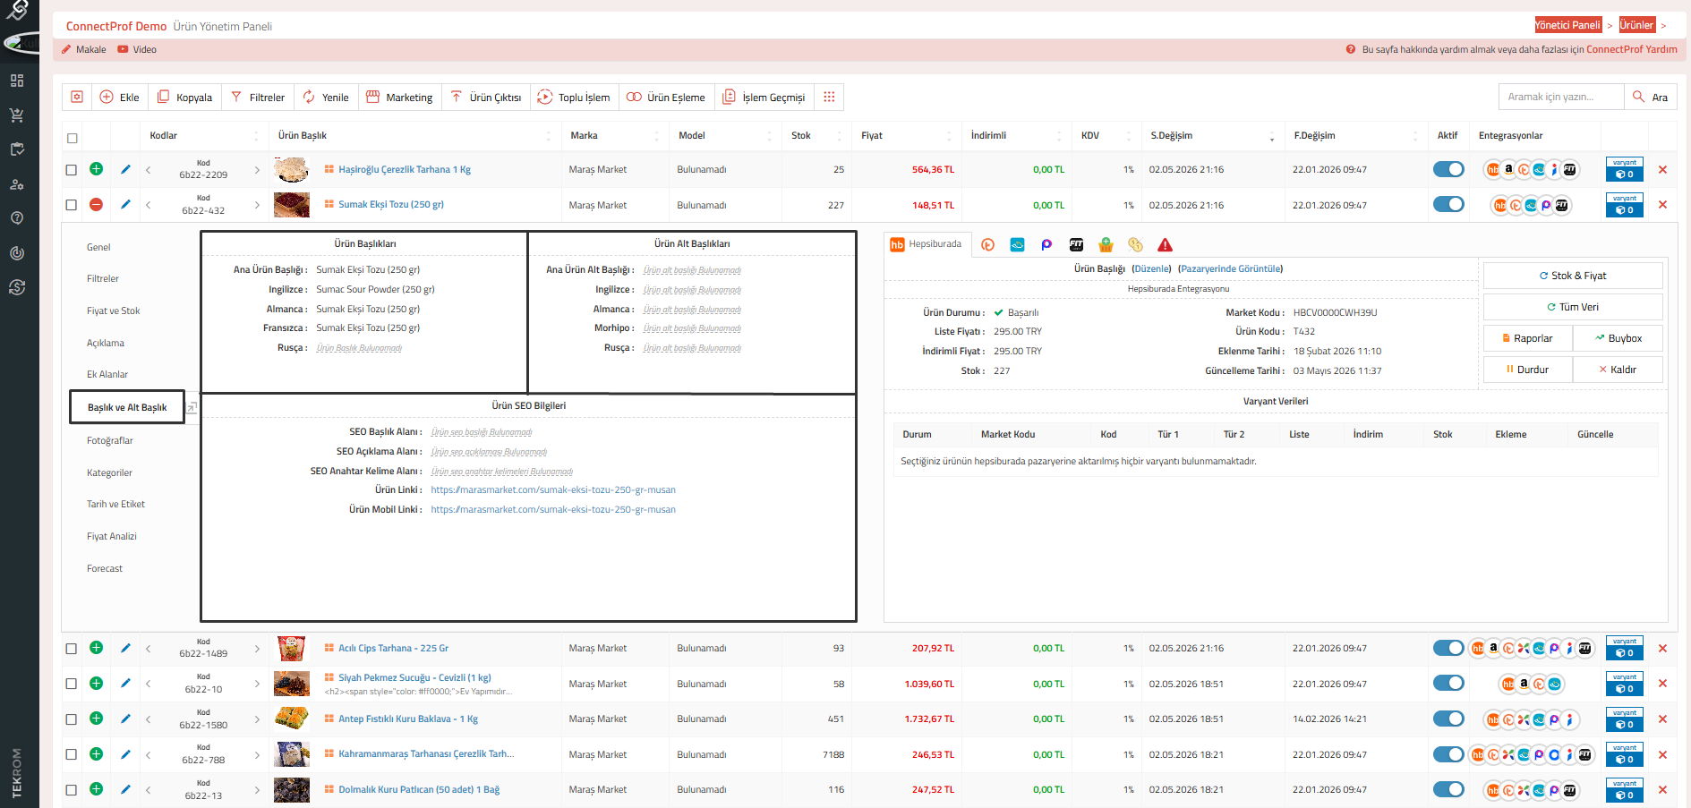Open the variant box for Acılı Cips Tarhana
The height and width of the screenshot is (808, 1691).
(1624, 648)
